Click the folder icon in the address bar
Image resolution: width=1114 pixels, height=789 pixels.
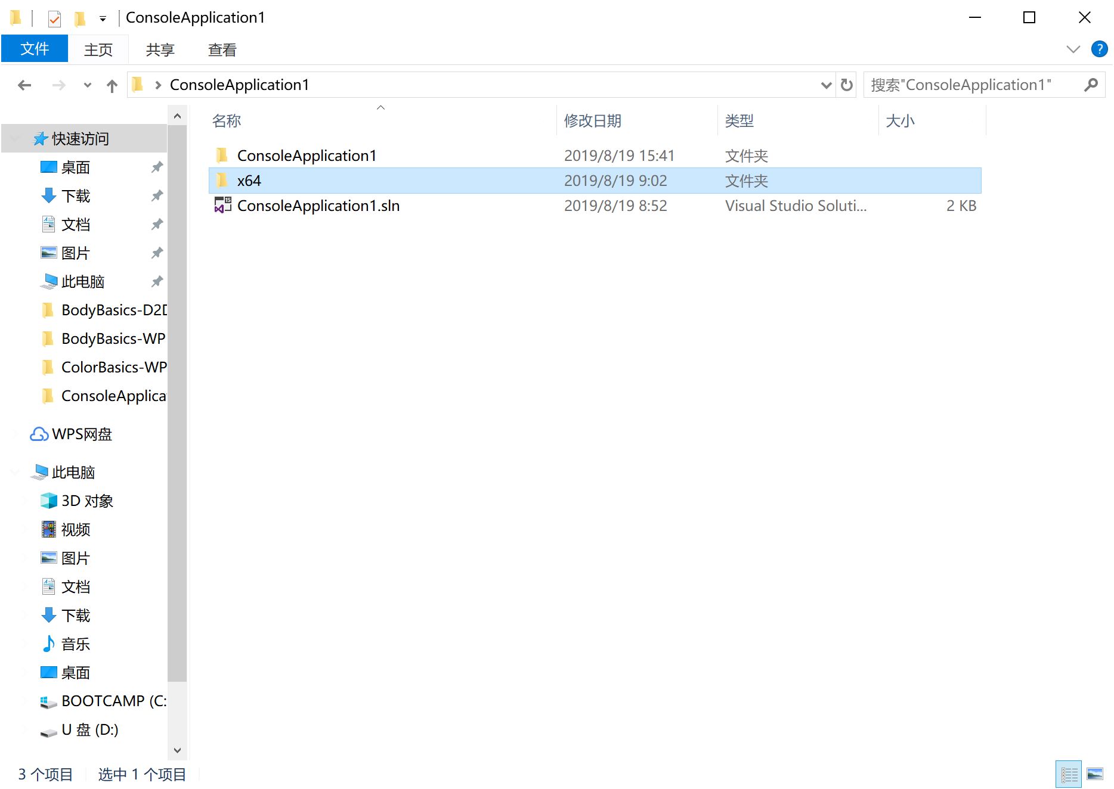point(138,85)
